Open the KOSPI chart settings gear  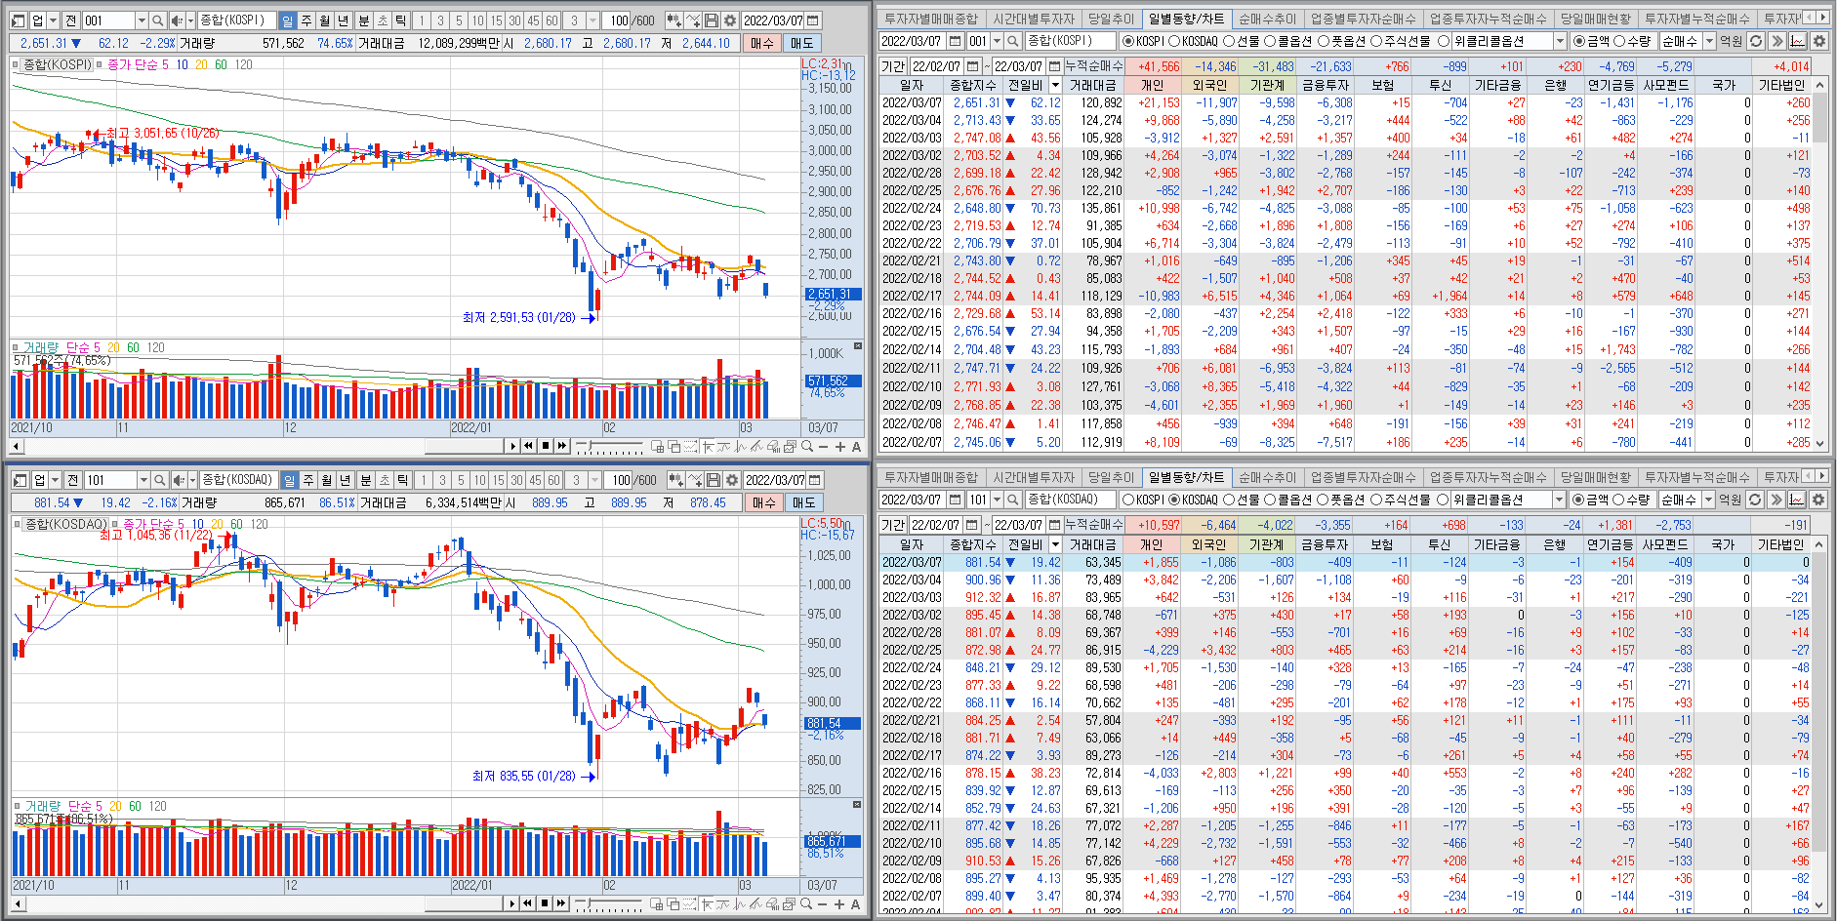tap(730, 20)
